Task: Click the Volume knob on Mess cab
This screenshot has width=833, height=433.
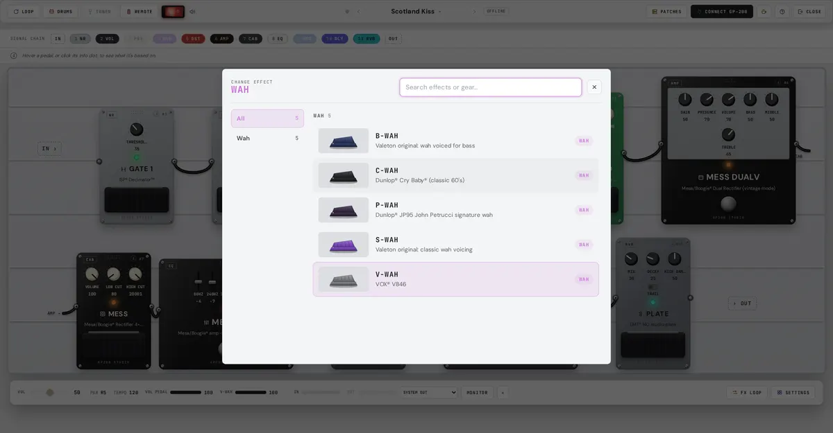Action: point(92,274)
